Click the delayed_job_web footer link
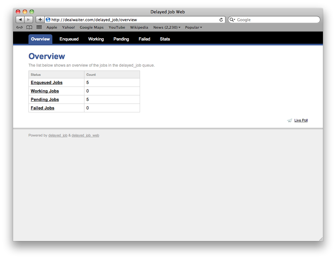 pos(85,135)
